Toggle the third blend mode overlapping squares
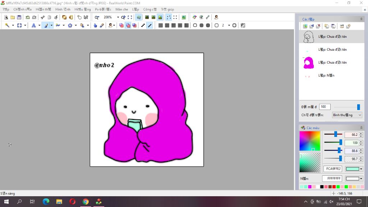This screenshot has width=368, height=207. [134, 26]
